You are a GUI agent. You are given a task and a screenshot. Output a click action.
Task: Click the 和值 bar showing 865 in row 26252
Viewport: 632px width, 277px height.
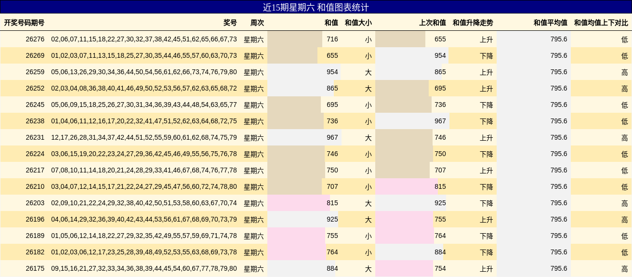(x=301, y=89)
